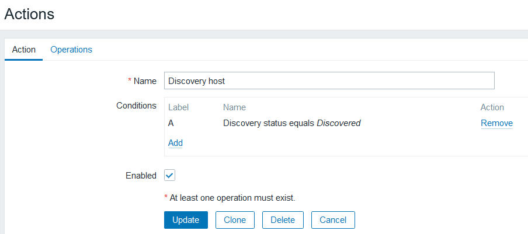Click the Name column header in Conditions table

[x=234, y=107]
